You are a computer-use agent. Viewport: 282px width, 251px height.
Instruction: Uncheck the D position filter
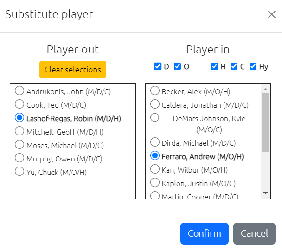(x=158, y=66)
